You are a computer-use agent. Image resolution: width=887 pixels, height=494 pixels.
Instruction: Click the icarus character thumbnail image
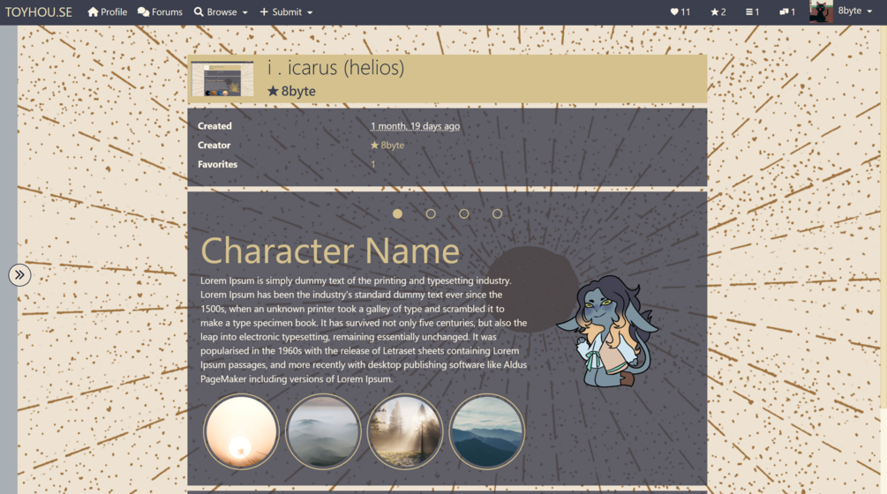coord(222,79)
